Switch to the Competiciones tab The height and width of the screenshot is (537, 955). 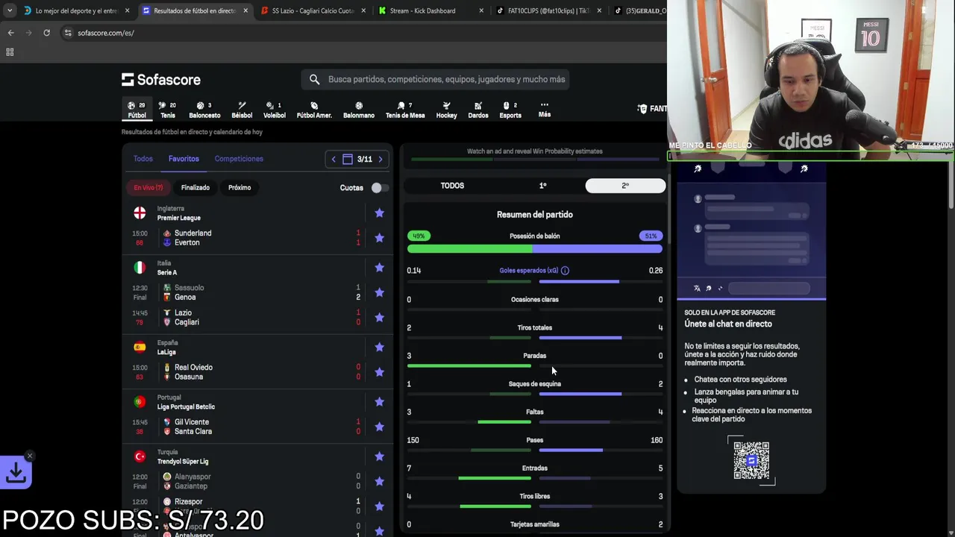point(239,159)
